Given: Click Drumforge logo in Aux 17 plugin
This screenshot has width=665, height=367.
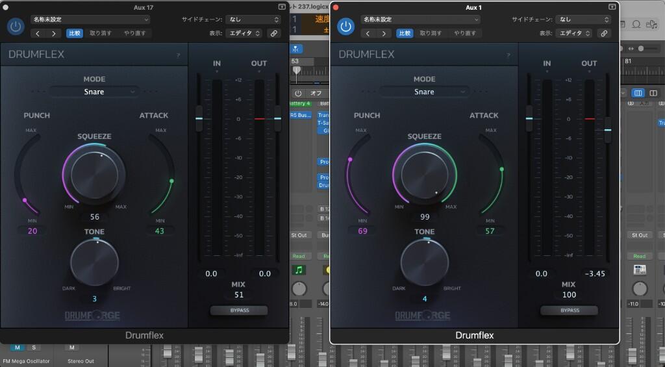Looking at the screenshot, I should [92, 316].
